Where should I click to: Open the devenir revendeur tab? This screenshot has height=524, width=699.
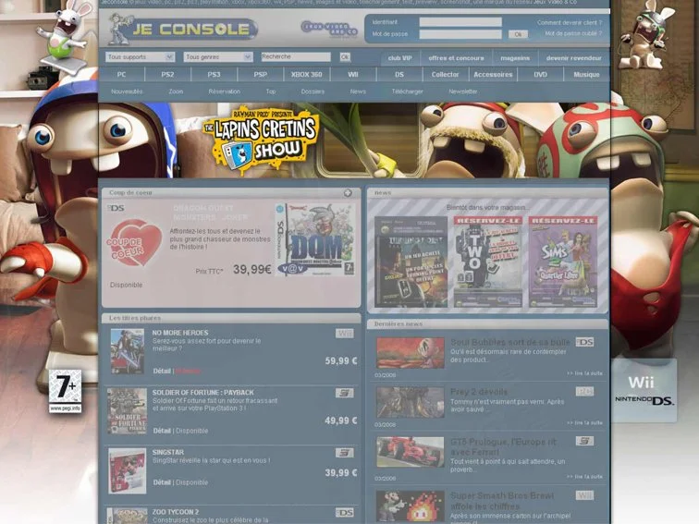click(x=574, y=58)
